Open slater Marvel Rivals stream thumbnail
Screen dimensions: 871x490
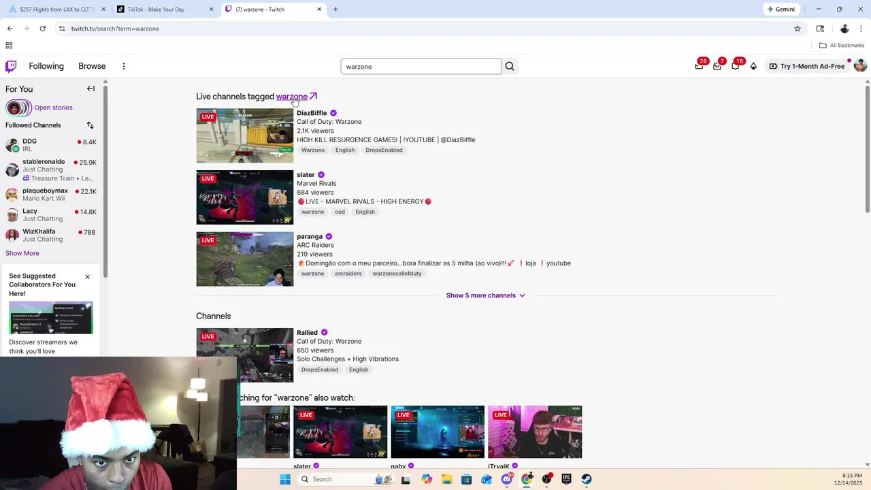pyautogui.click(x=245, y=197)
